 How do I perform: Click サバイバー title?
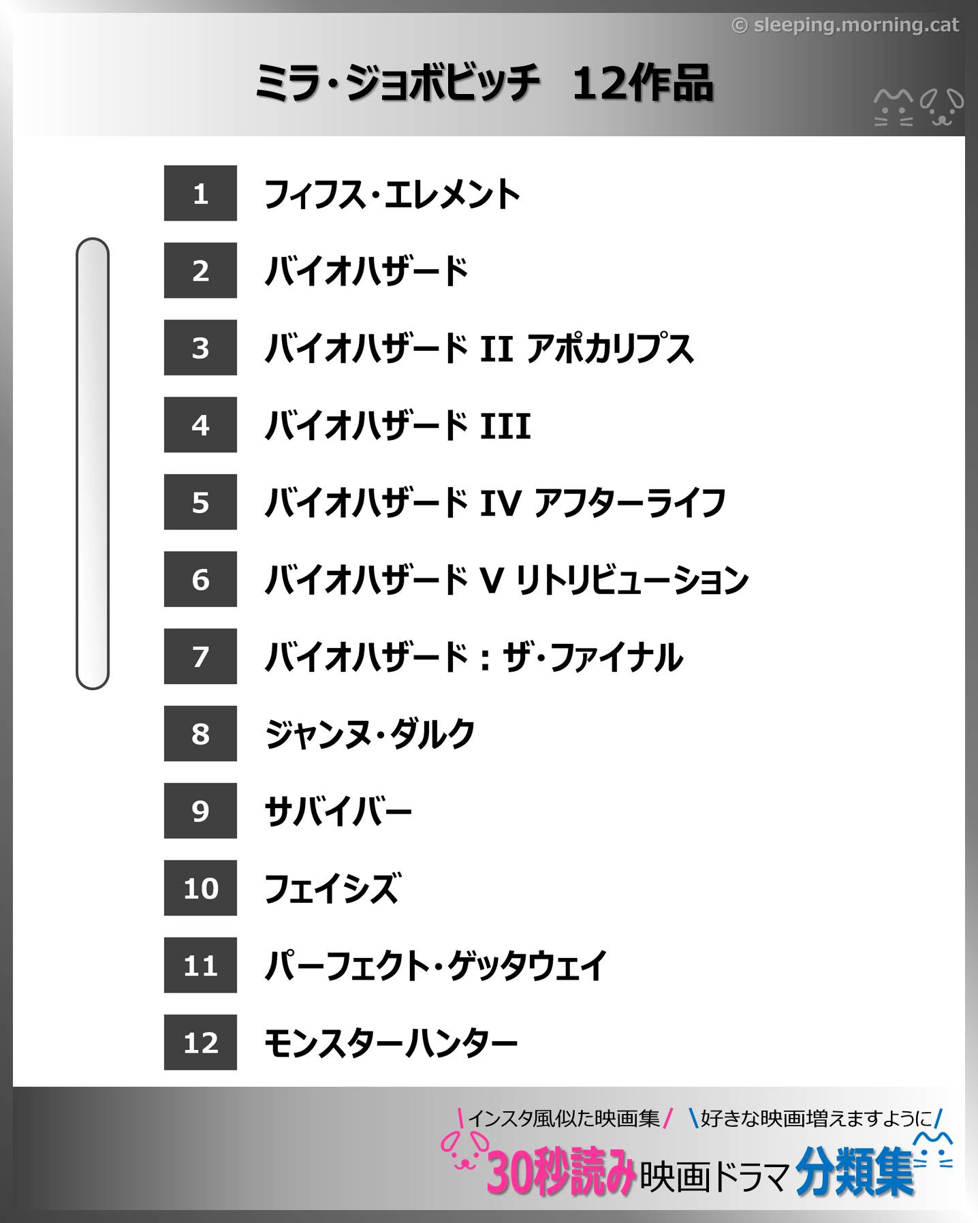tap(338, 811)
